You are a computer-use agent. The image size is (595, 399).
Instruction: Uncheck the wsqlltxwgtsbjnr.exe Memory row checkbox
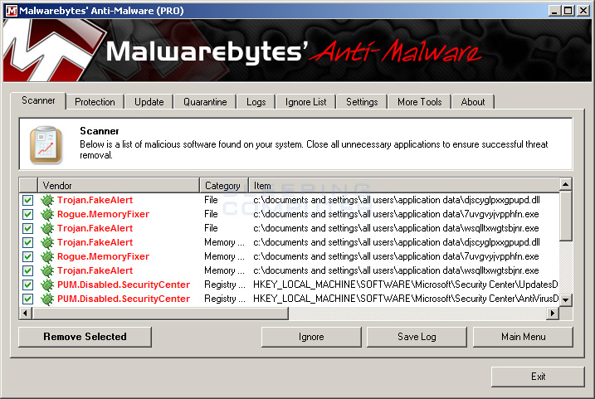tap(27, 270)
